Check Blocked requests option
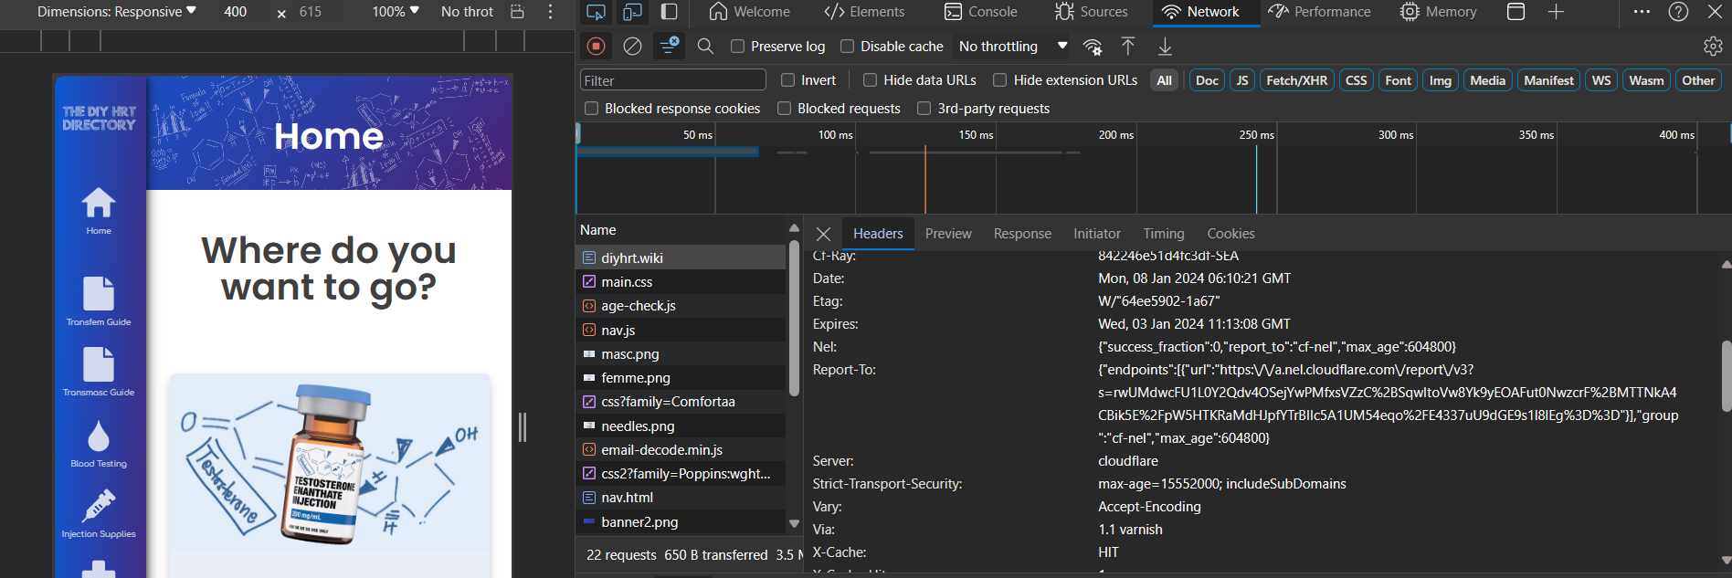 tap(784, 109)
